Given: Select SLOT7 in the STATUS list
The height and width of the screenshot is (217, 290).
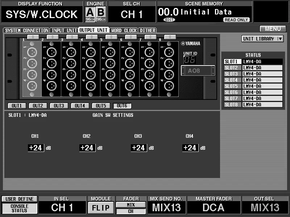Looking at the screenshot, I should [253, 98].
